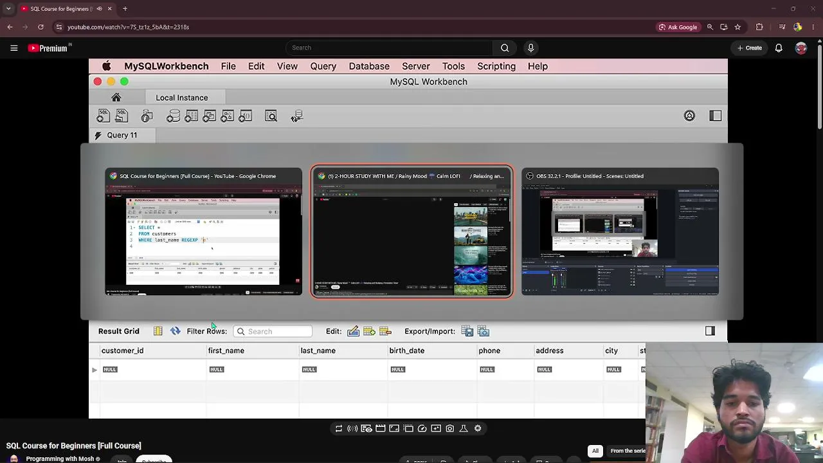Click the insert new row icon

point(369,331)
